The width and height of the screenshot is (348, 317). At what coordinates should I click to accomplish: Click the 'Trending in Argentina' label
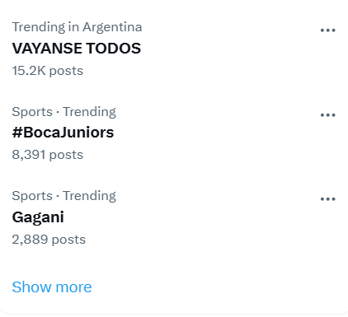[x=77, y=27]
